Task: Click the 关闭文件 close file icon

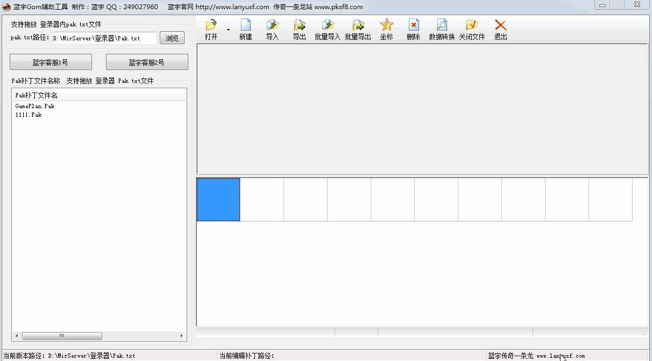Action: 472,25
